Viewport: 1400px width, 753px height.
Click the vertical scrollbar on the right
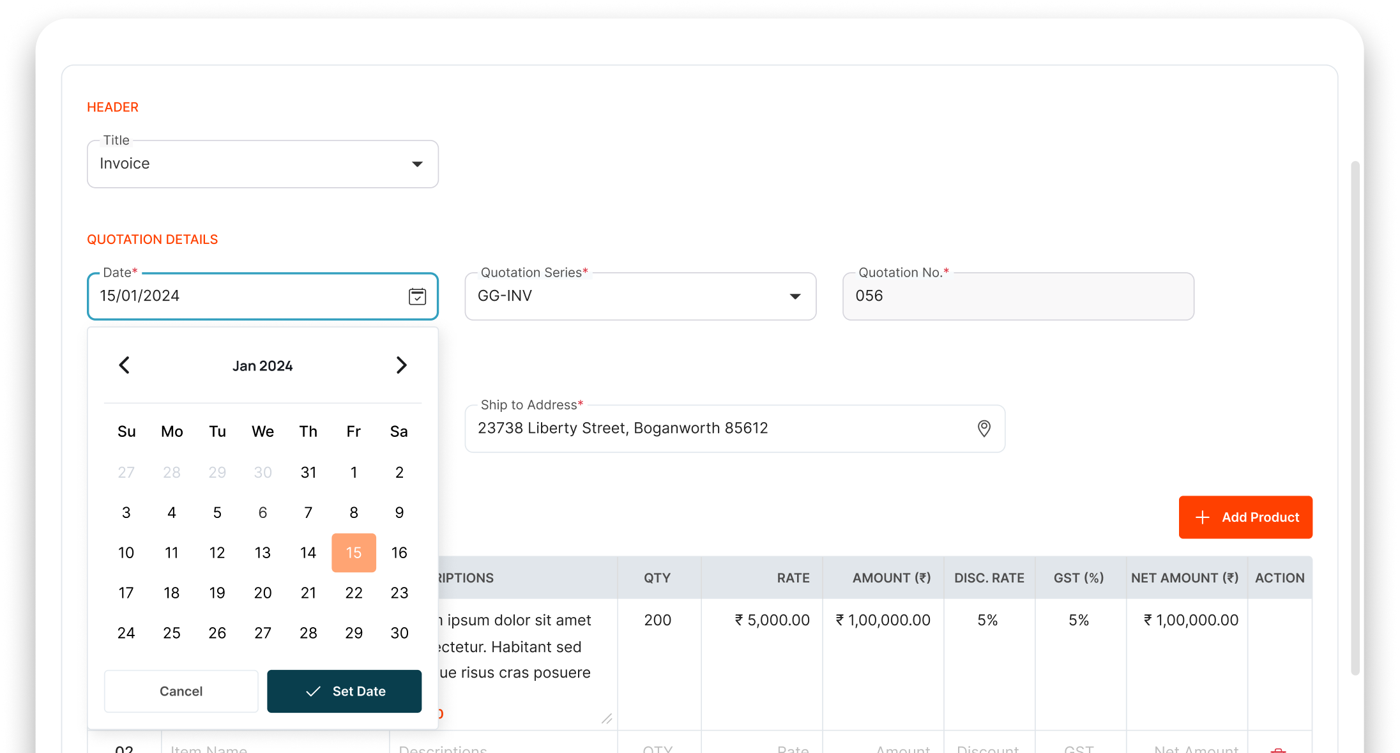click(1355, 418)
